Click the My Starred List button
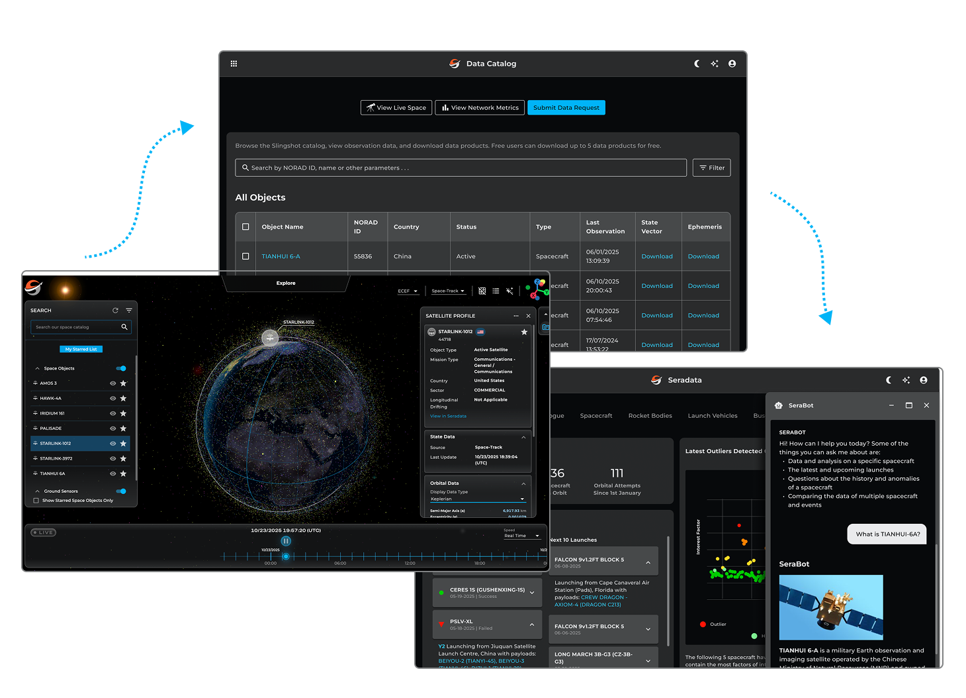 [81, 349]
